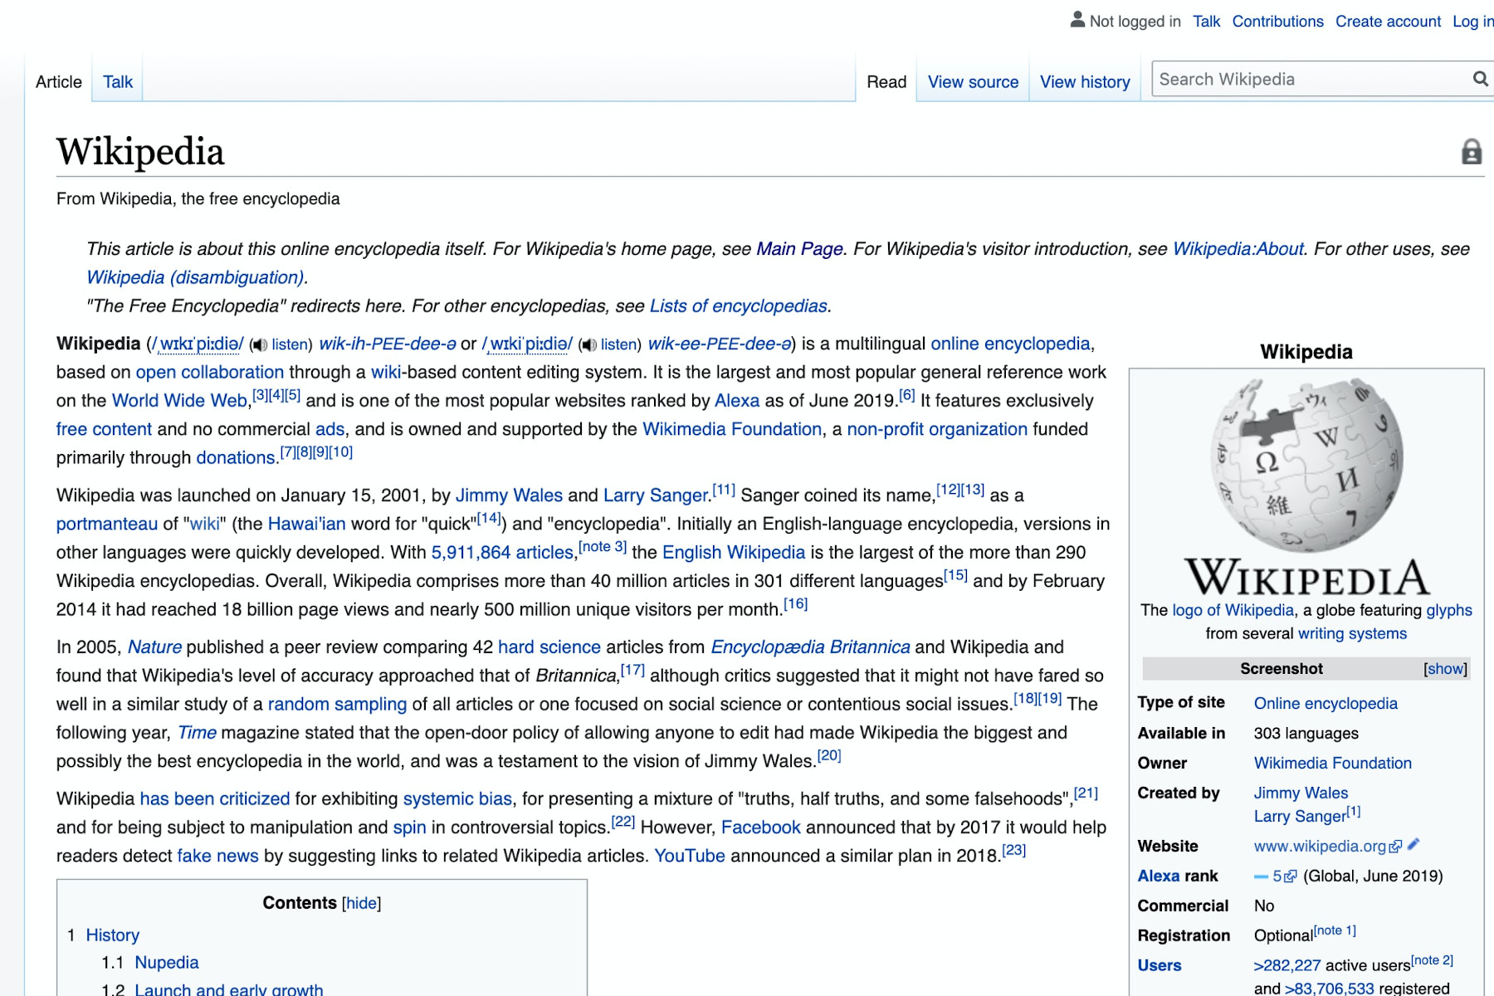Open the Talk tab next to Article
1494x996 pixels.
point(118,82)
